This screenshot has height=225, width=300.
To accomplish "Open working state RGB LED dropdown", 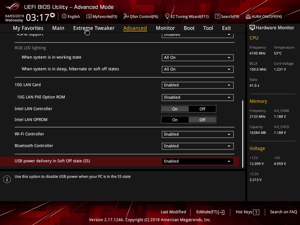I will click(197, 58).
